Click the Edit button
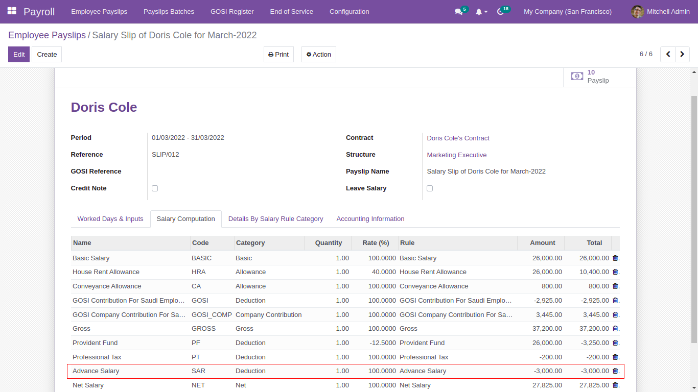Image resolution: width=698 pixels, height=392 pixels. [18, 54]
